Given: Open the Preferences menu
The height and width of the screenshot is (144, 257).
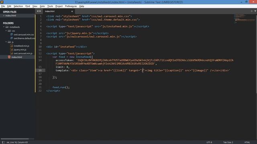Looking at the screenshot, I should (x=71, y=6).
